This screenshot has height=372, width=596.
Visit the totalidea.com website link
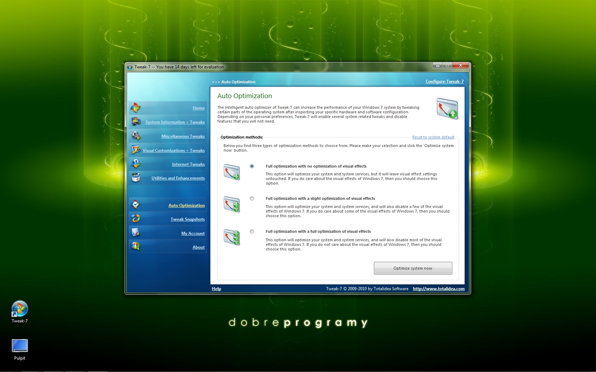point(438,289)
